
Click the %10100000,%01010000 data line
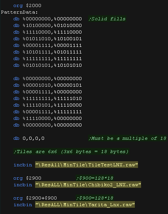pos(48,25)
